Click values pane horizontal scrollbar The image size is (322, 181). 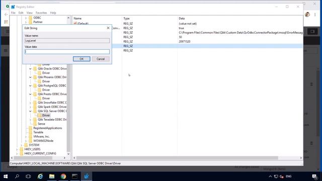tap(178, 158)
